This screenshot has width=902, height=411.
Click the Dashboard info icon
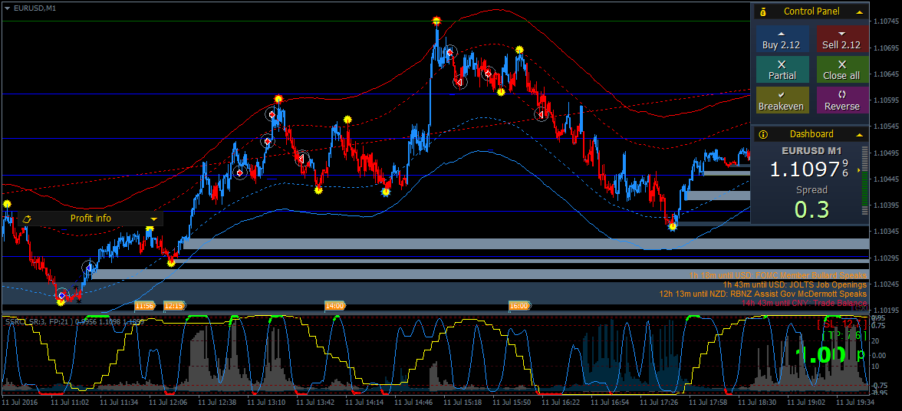[x=762, y=134]
